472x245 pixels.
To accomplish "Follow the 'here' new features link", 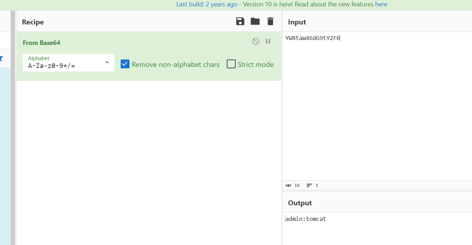I will (x=381, y=4).
